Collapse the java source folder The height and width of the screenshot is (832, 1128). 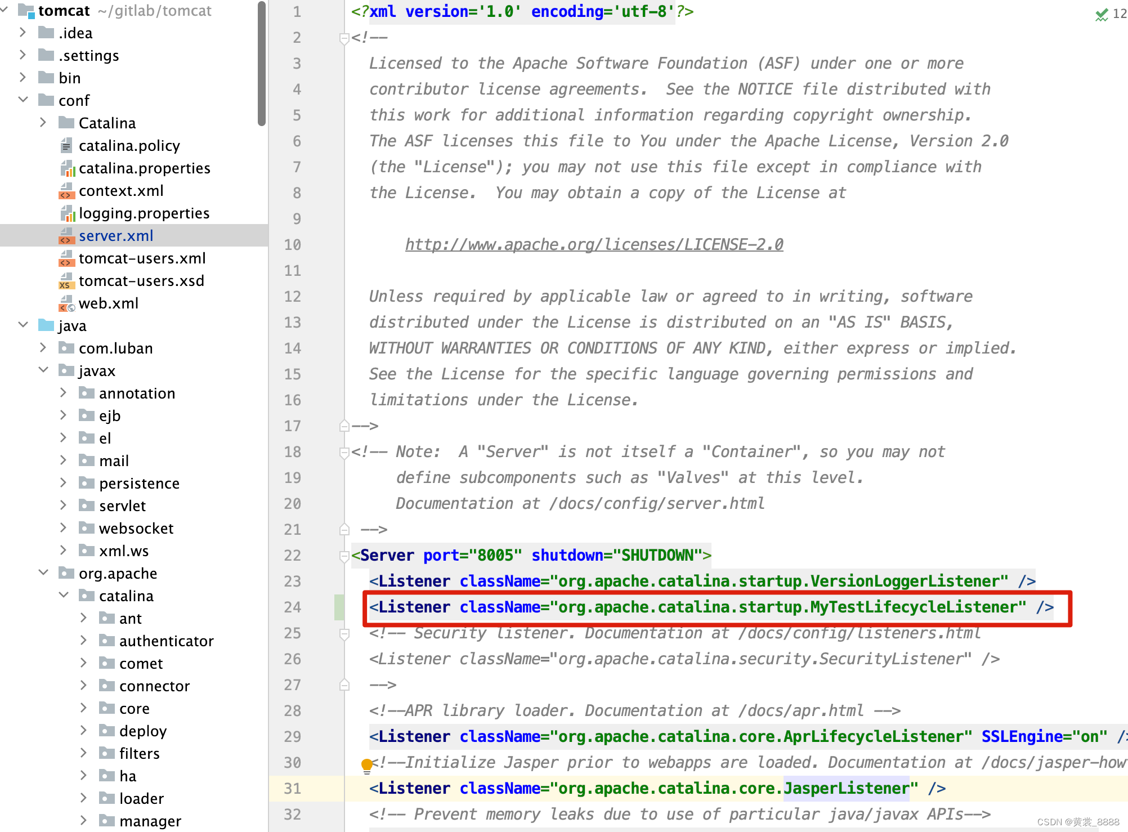pyautogui.click(x=23, y=325)
